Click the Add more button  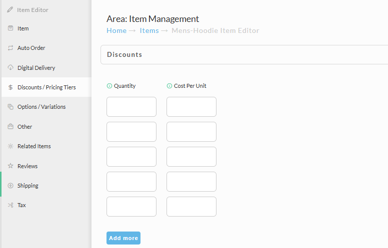coord(123,238)
